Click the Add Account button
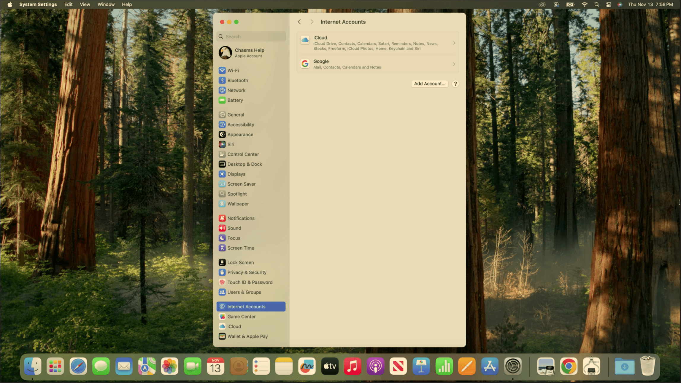 (429, 84)
